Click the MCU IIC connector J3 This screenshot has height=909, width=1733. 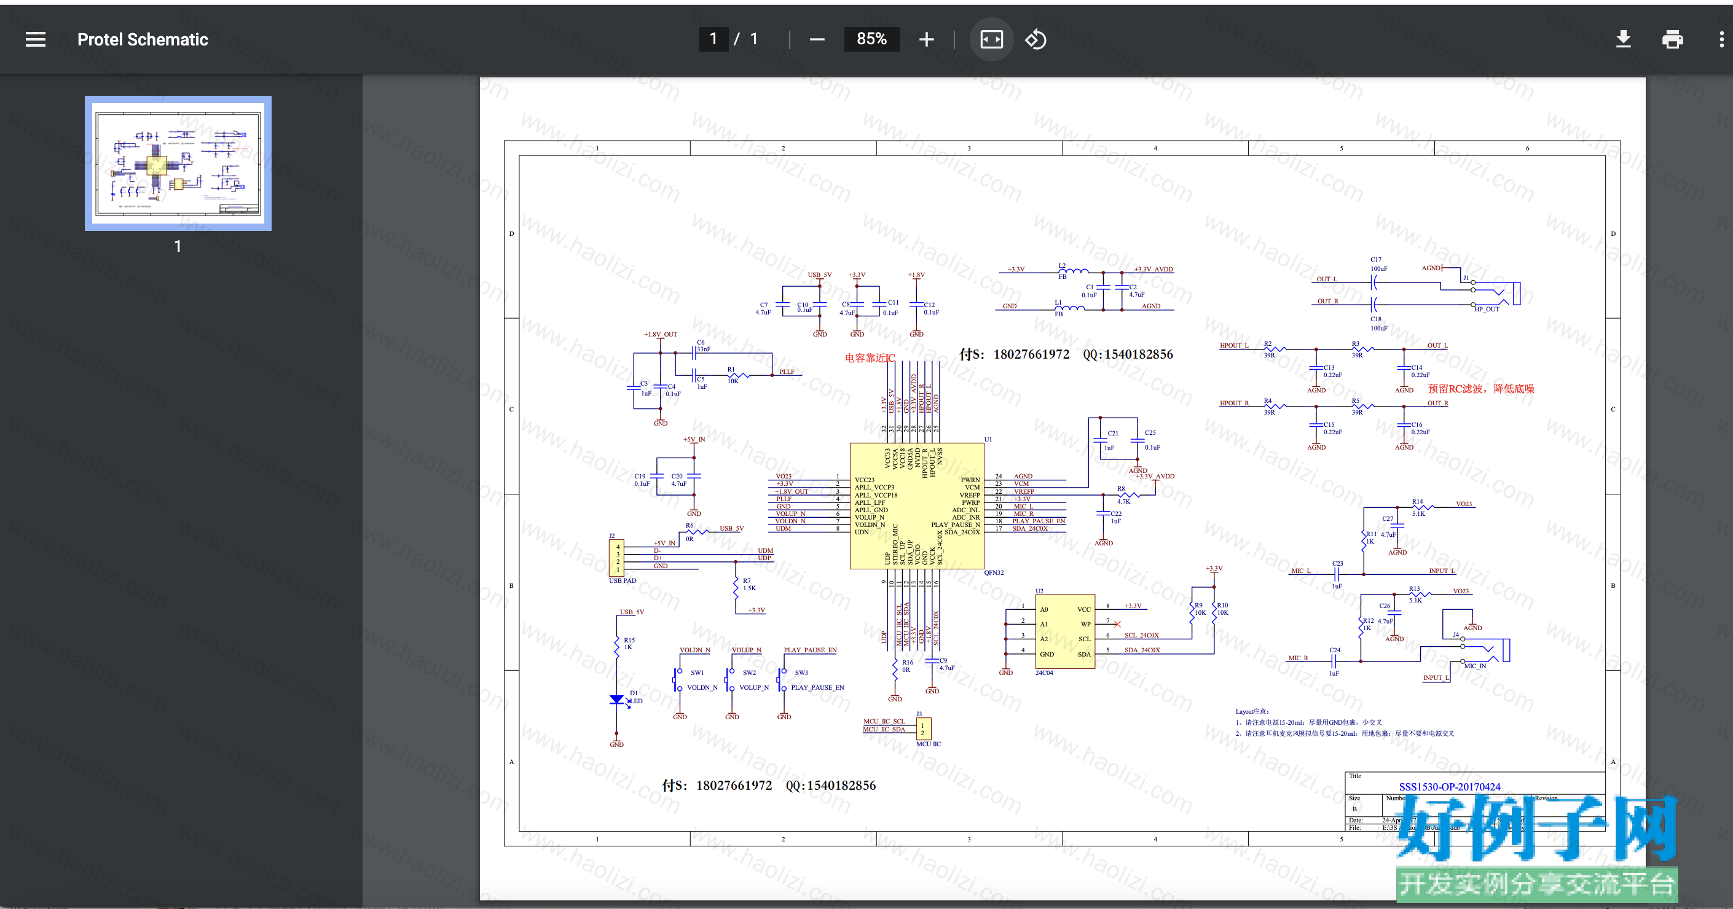point(924,729)
